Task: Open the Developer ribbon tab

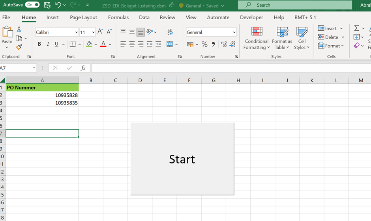Action: [251, 17]
